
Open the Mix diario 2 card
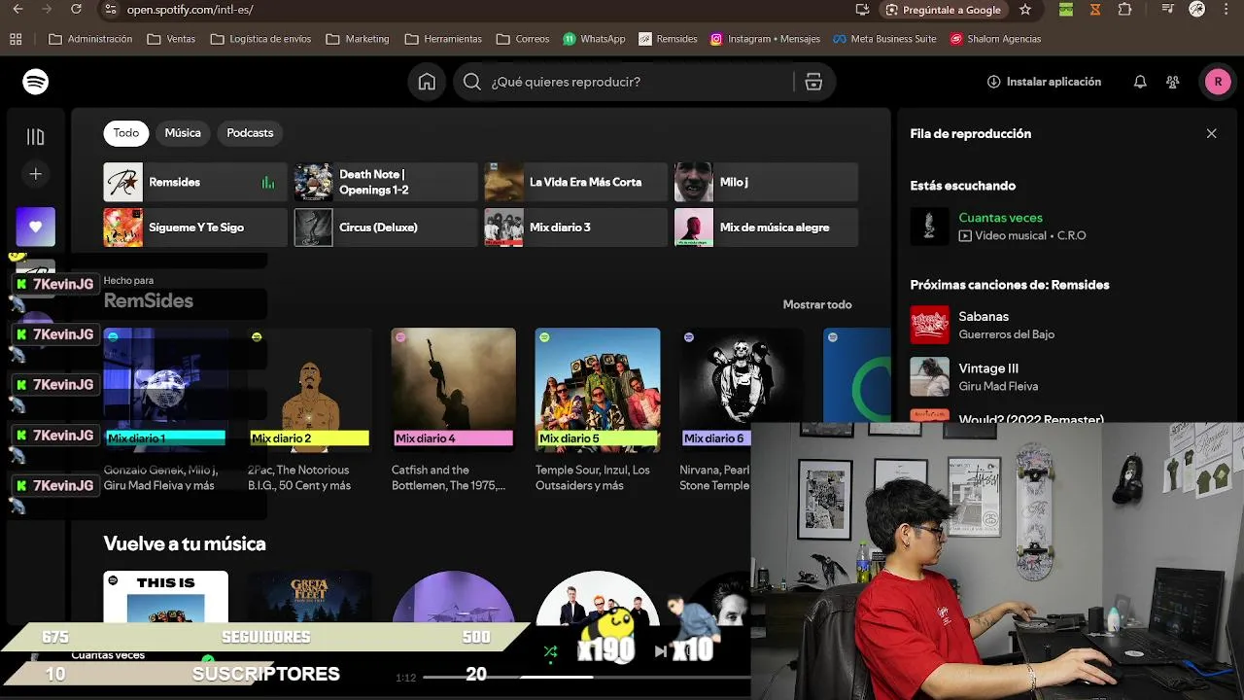[310, 410]
